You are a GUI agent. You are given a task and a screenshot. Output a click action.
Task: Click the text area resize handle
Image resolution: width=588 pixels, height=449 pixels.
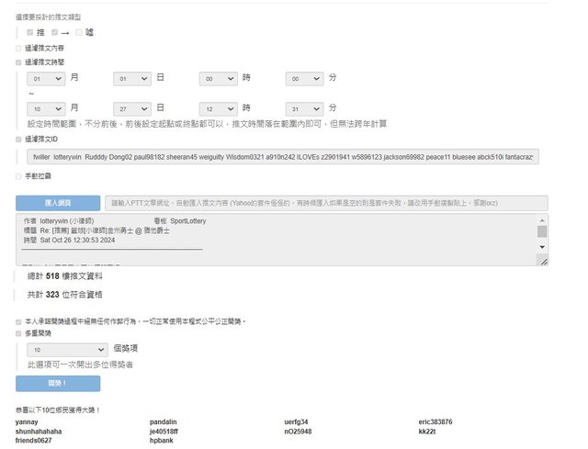[543, 263]
